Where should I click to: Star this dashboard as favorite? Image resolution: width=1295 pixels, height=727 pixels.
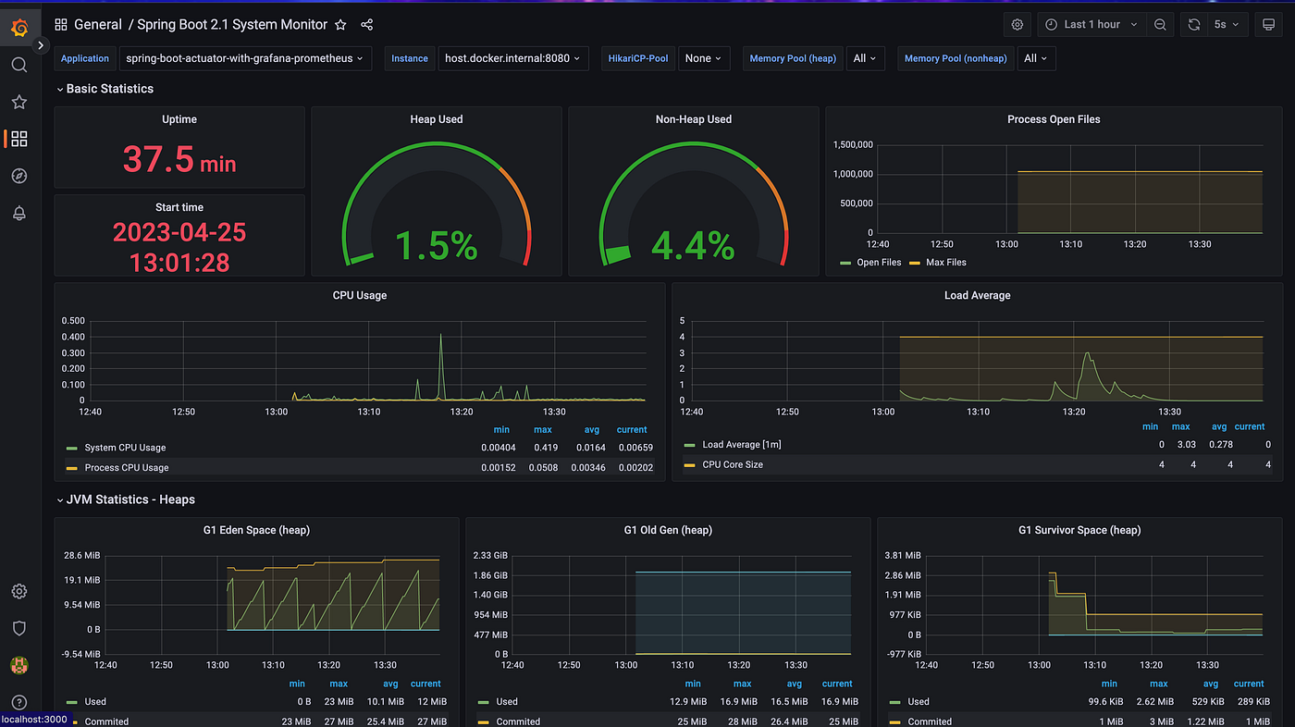point(340,25)
